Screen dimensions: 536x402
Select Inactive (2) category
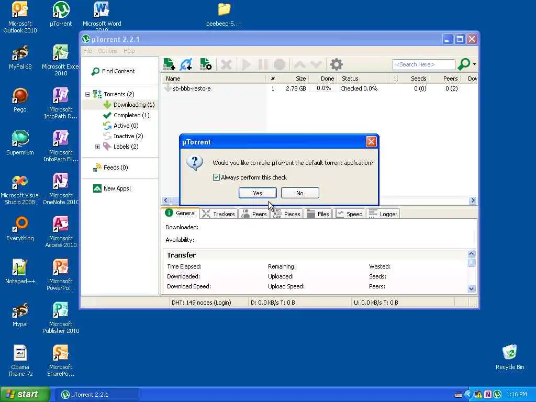[124, 136]
